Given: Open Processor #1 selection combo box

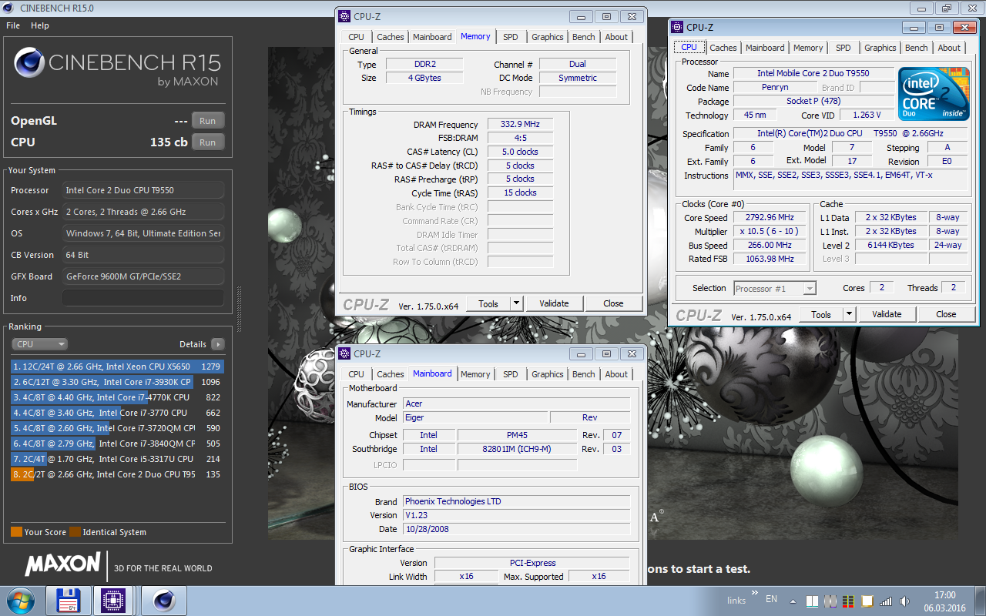Looking at the screenshot, I should click(x=774, y=288).
